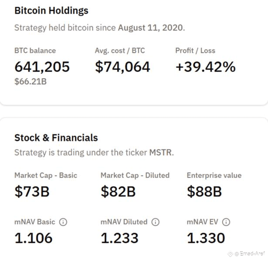Viewport: 268px width, 261px height.
Task: Click the BTC balance value 641,205
Action: [42, 67]
